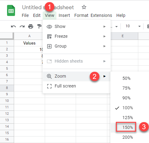Click the undo arrow icon
149x143 pixels.
click(13, 26)
